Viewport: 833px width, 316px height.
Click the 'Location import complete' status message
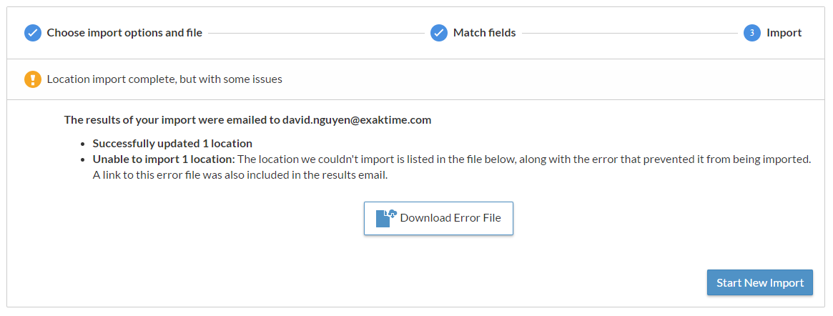click(x=164, y=79)
